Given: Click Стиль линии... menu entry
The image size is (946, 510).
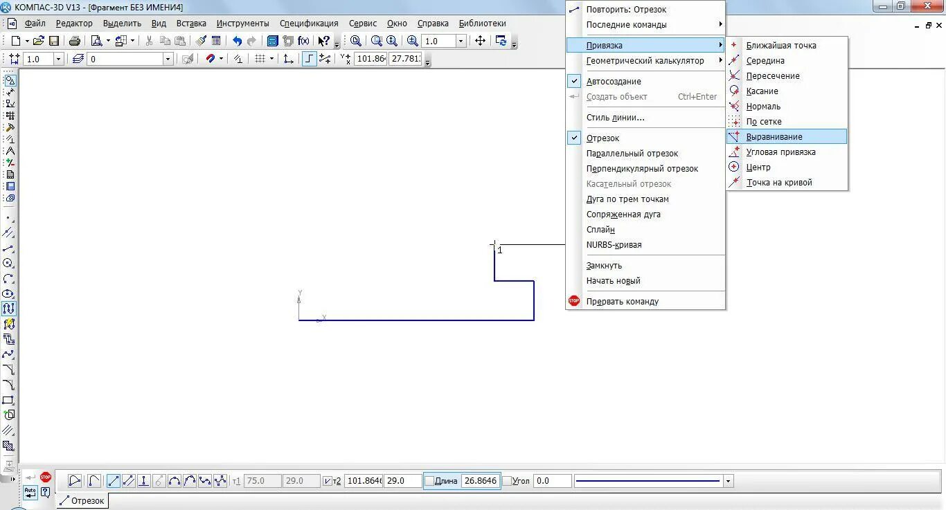Looking at the screenshot, I should pos(645,118).
